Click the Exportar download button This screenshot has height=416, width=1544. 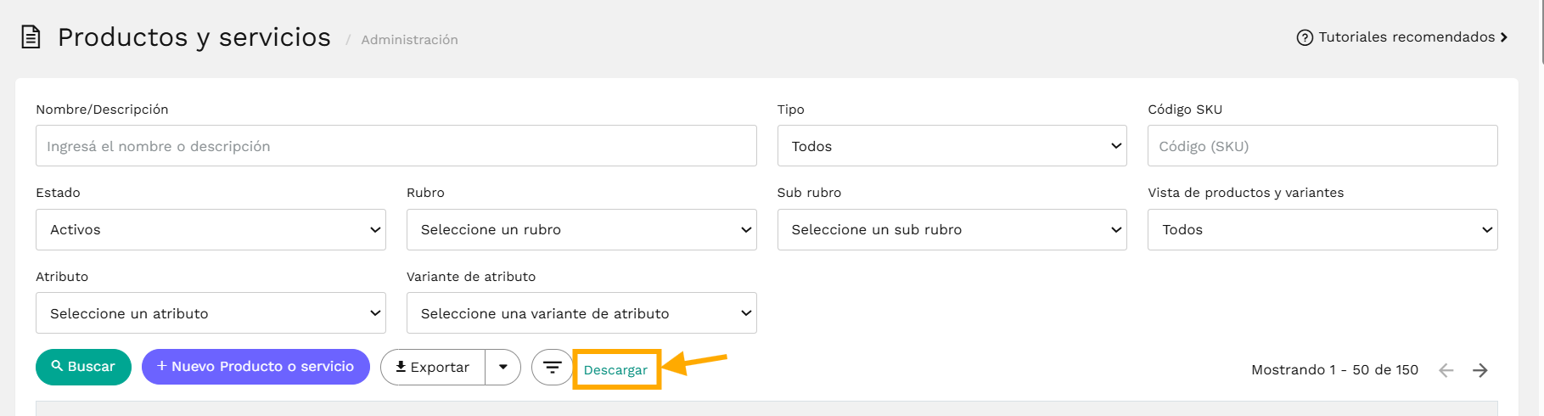click(x=433, y=368)
